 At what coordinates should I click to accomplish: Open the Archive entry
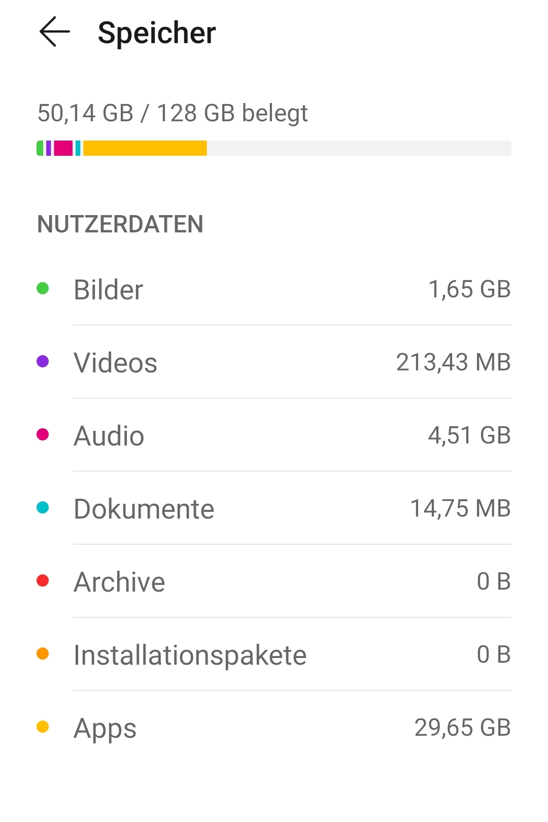[274, 581]
